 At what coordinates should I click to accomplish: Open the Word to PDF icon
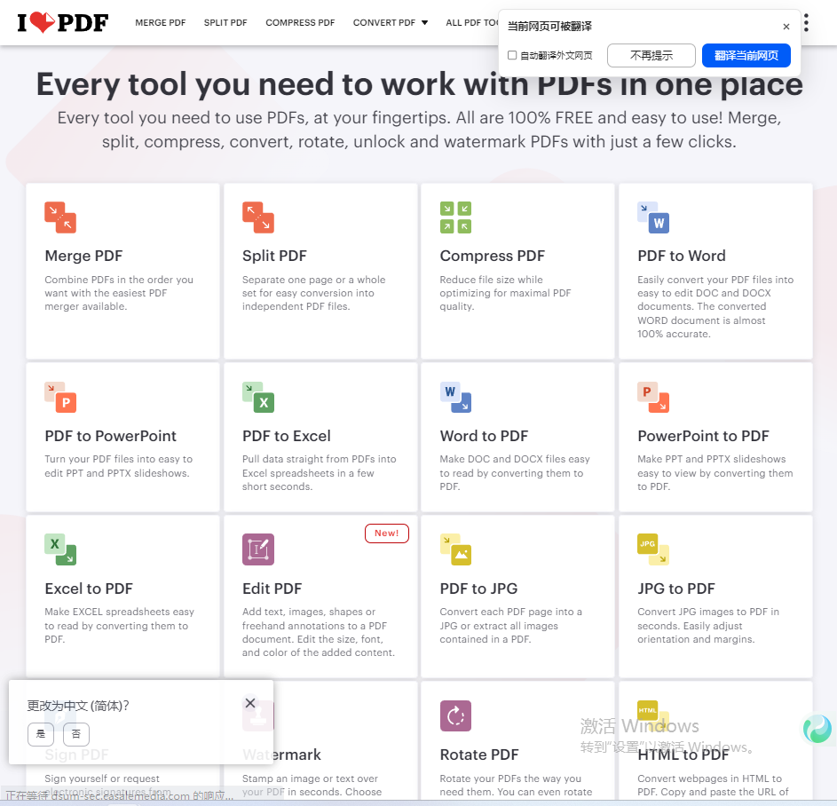[x=455, y=397]
